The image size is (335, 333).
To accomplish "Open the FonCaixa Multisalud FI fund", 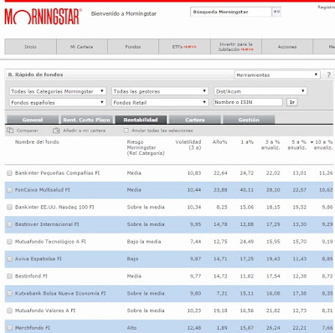I will coord(43,190).
